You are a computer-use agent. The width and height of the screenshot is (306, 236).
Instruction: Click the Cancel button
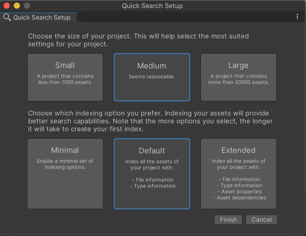(261, 220)
